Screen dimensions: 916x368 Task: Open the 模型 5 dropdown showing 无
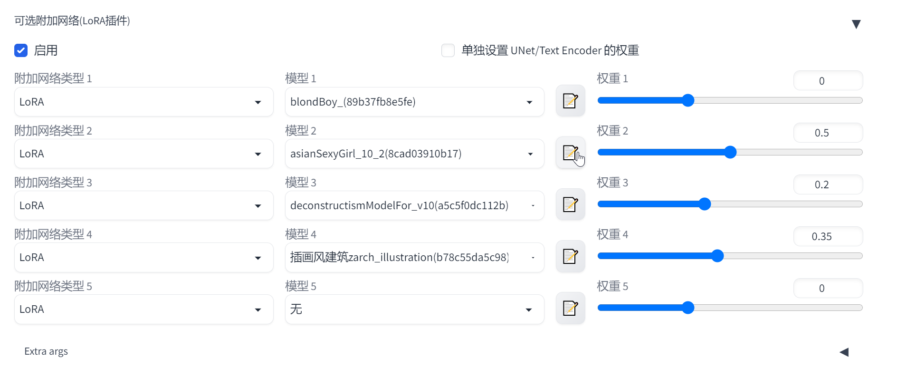point(414,310)
